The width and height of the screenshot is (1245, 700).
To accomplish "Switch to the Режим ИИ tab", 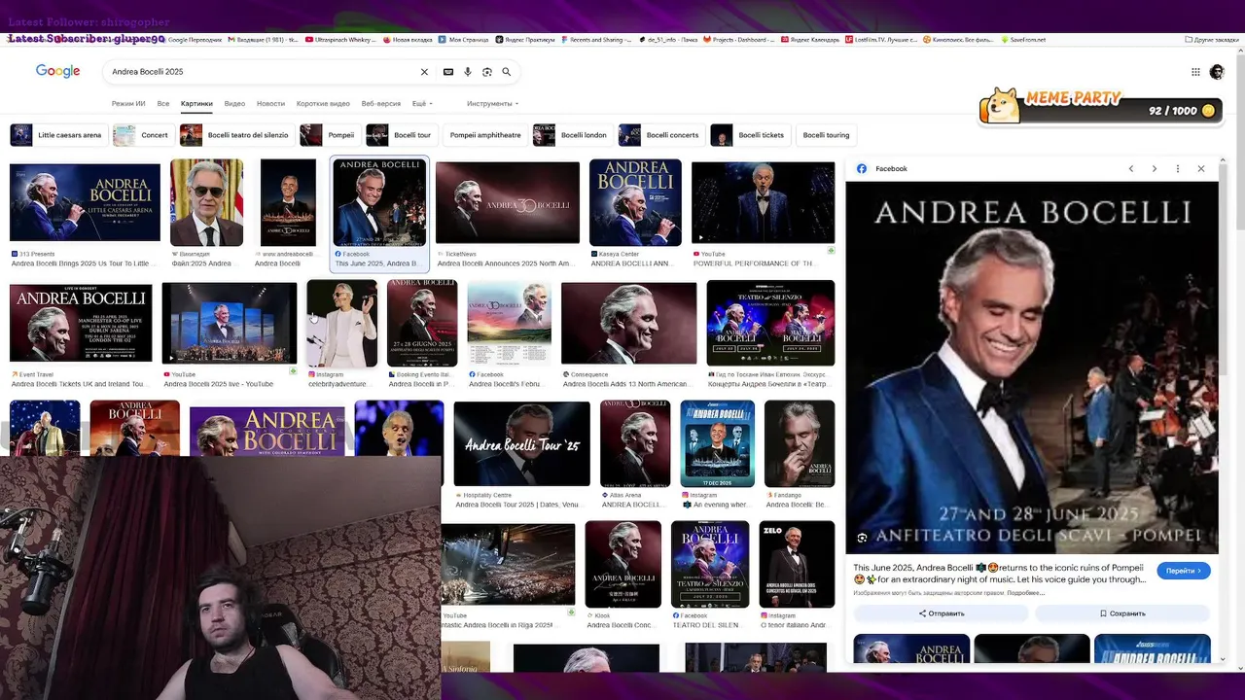I will (x=128, y=104).
